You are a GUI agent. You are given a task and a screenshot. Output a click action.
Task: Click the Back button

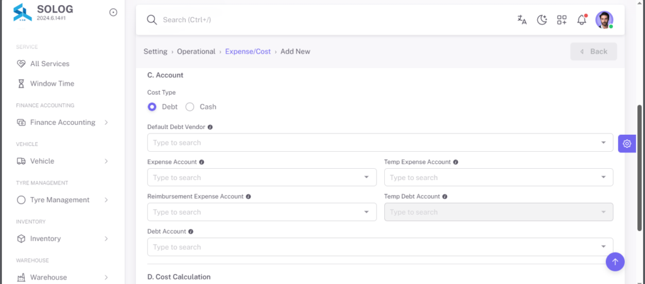click(593, 52)
